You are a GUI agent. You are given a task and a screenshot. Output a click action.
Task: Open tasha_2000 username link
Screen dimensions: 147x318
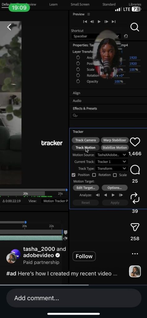39,249
